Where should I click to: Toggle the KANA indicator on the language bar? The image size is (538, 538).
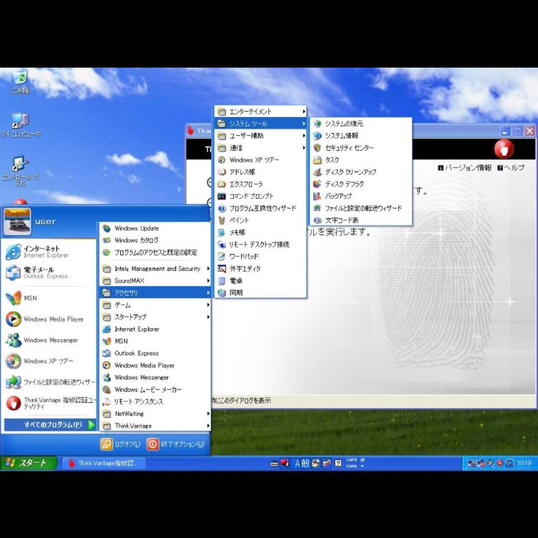[351, 467]
